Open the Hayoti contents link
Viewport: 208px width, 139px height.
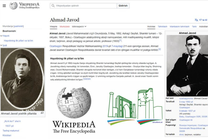[6, 36]
